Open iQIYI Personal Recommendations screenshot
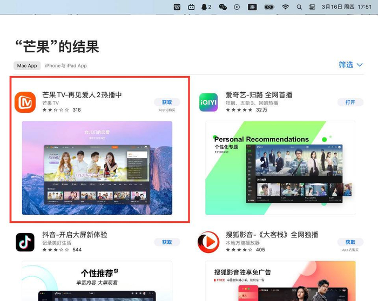The height and width of the screenshot is (301, 378). click(280, 168)
